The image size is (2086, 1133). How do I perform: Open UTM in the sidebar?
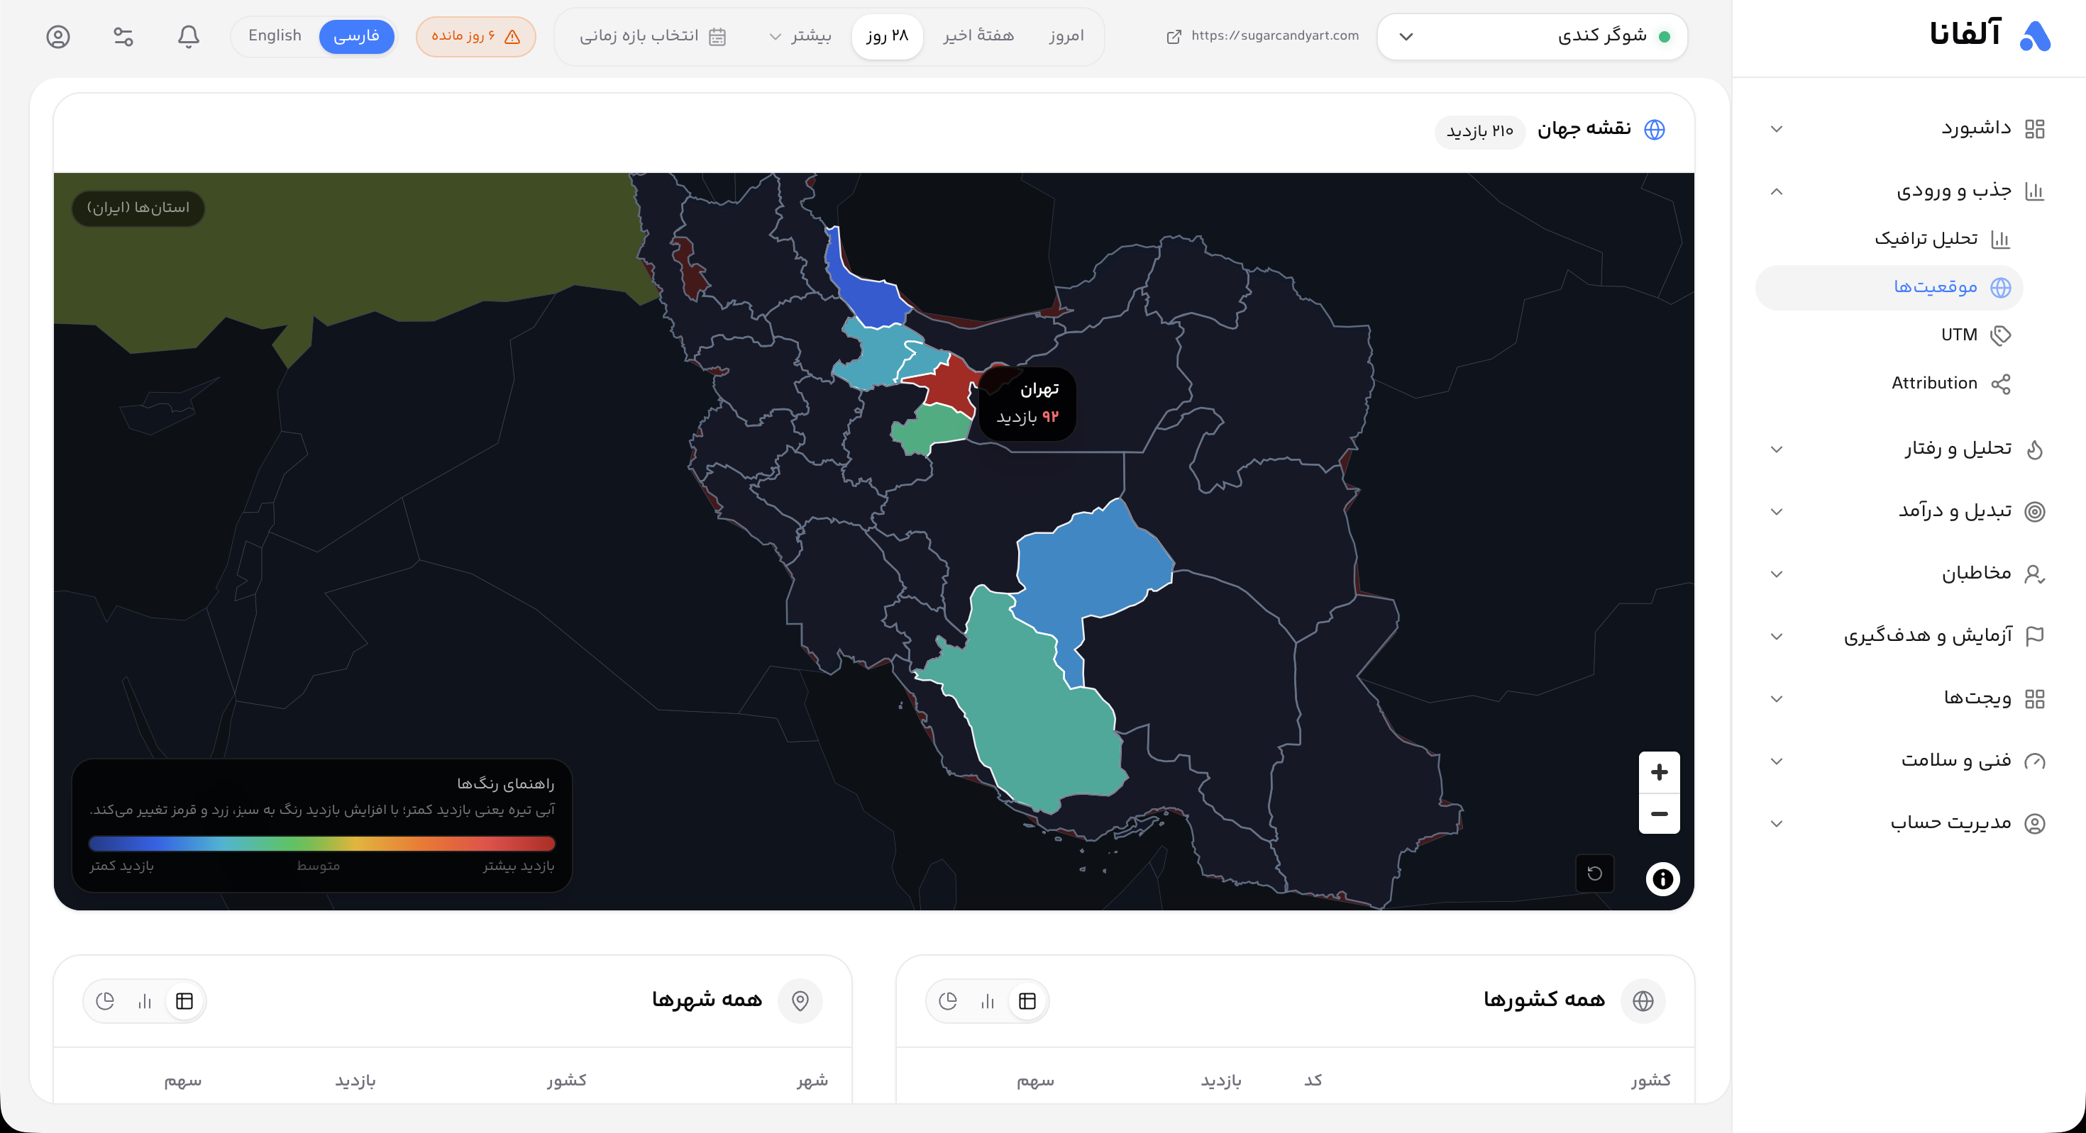pos(1889,336)
